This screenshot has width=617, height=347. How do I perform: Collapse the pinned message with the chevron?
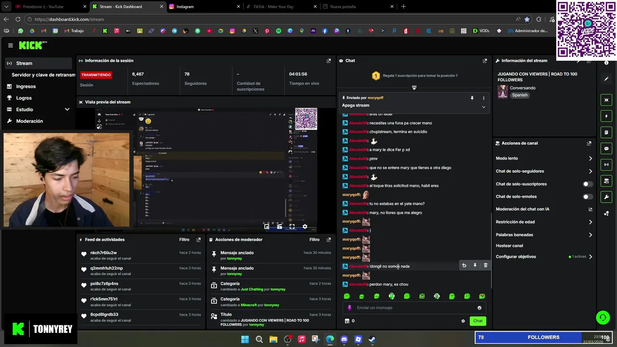click(483, 107)
